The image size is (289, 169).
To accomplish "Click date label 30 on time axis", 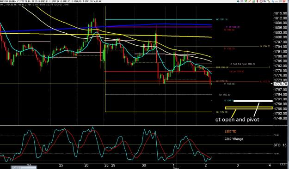I will (x=144, y=165).
